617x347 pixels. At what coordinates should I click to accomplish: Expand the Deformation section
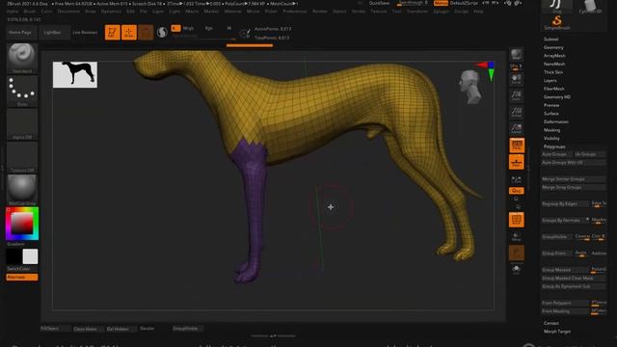[555, 121]
